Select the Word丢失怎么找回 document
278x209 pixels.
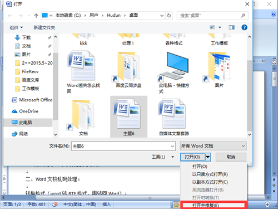click(83, 72)
